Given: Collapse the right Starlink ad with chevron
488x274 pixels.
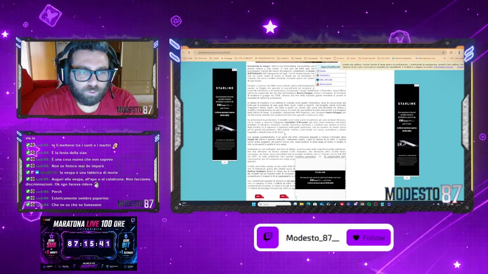Looking at the screenshot, I should [407, 178].
